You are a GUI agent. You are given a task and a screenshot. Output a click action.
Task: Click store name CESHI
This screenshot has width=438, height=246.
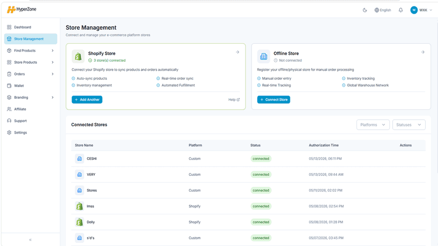pos(92,159)
